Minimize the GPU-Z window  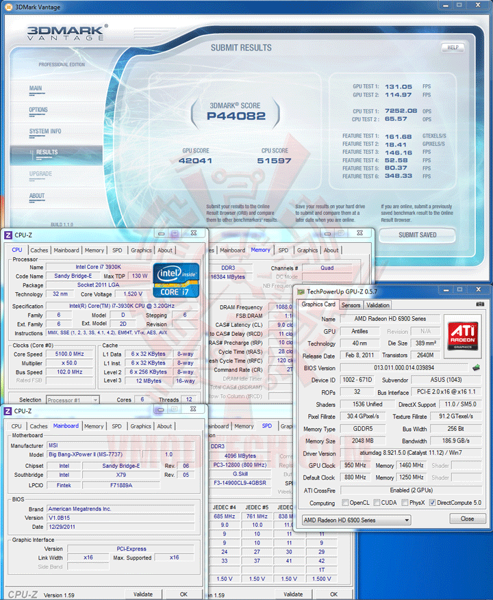pos(446,289)
